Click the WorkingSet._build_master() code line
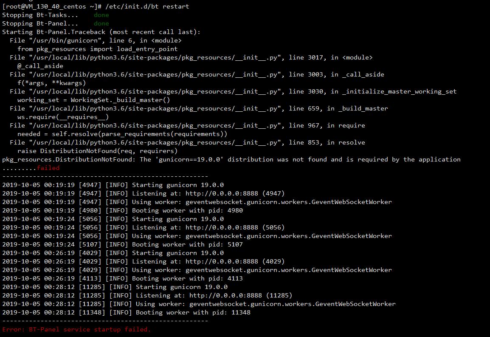 point(93,100)
